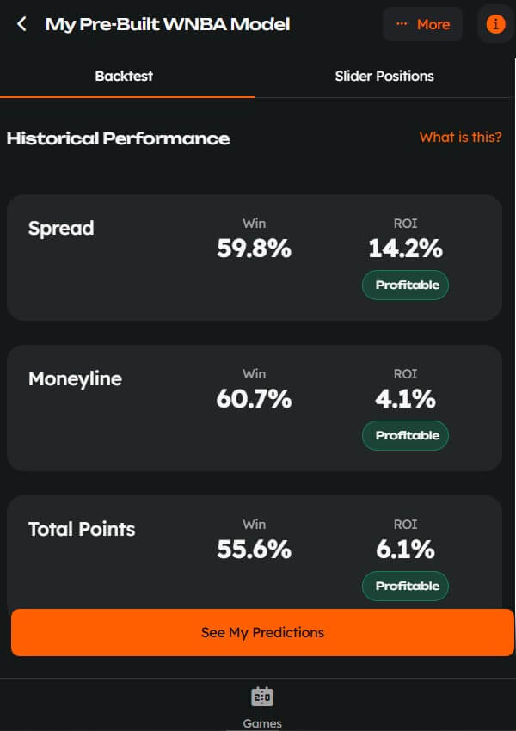Click the Profitable badge under Total Points ROI

point(405,586)
